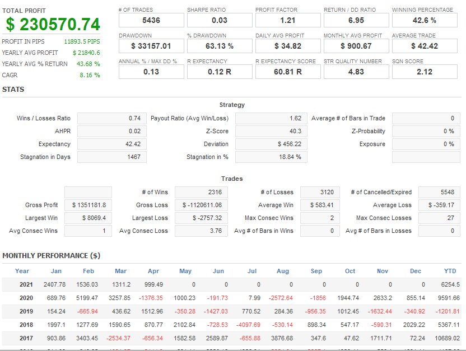466x351 pixels.
Task: Select the 2017 August value 3876.68
Action: (x=282, y=338)
